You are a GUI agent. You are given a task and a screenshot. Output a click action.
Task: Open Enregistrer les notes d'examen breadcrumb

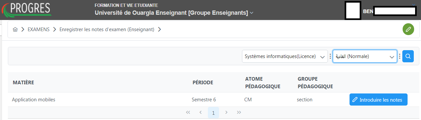(107, 30)
